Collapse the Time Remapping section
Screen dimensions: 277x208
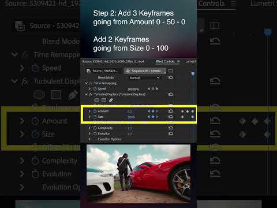pos(86,83)
